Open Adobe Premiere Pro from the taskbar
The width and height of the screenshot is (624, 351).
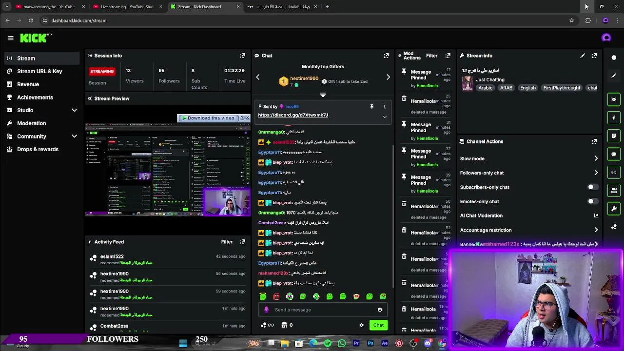(356, 344)
